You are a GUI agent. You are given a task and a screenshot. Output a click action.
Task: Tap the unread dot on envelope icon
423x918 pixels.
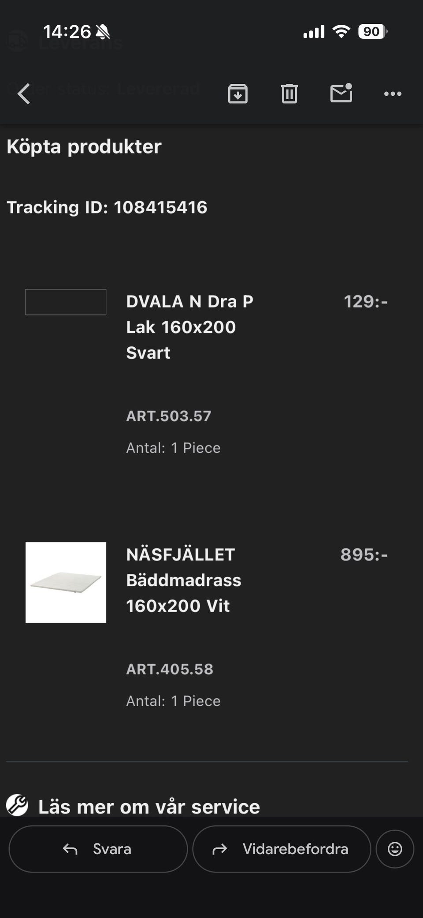[x=349, y=87]
